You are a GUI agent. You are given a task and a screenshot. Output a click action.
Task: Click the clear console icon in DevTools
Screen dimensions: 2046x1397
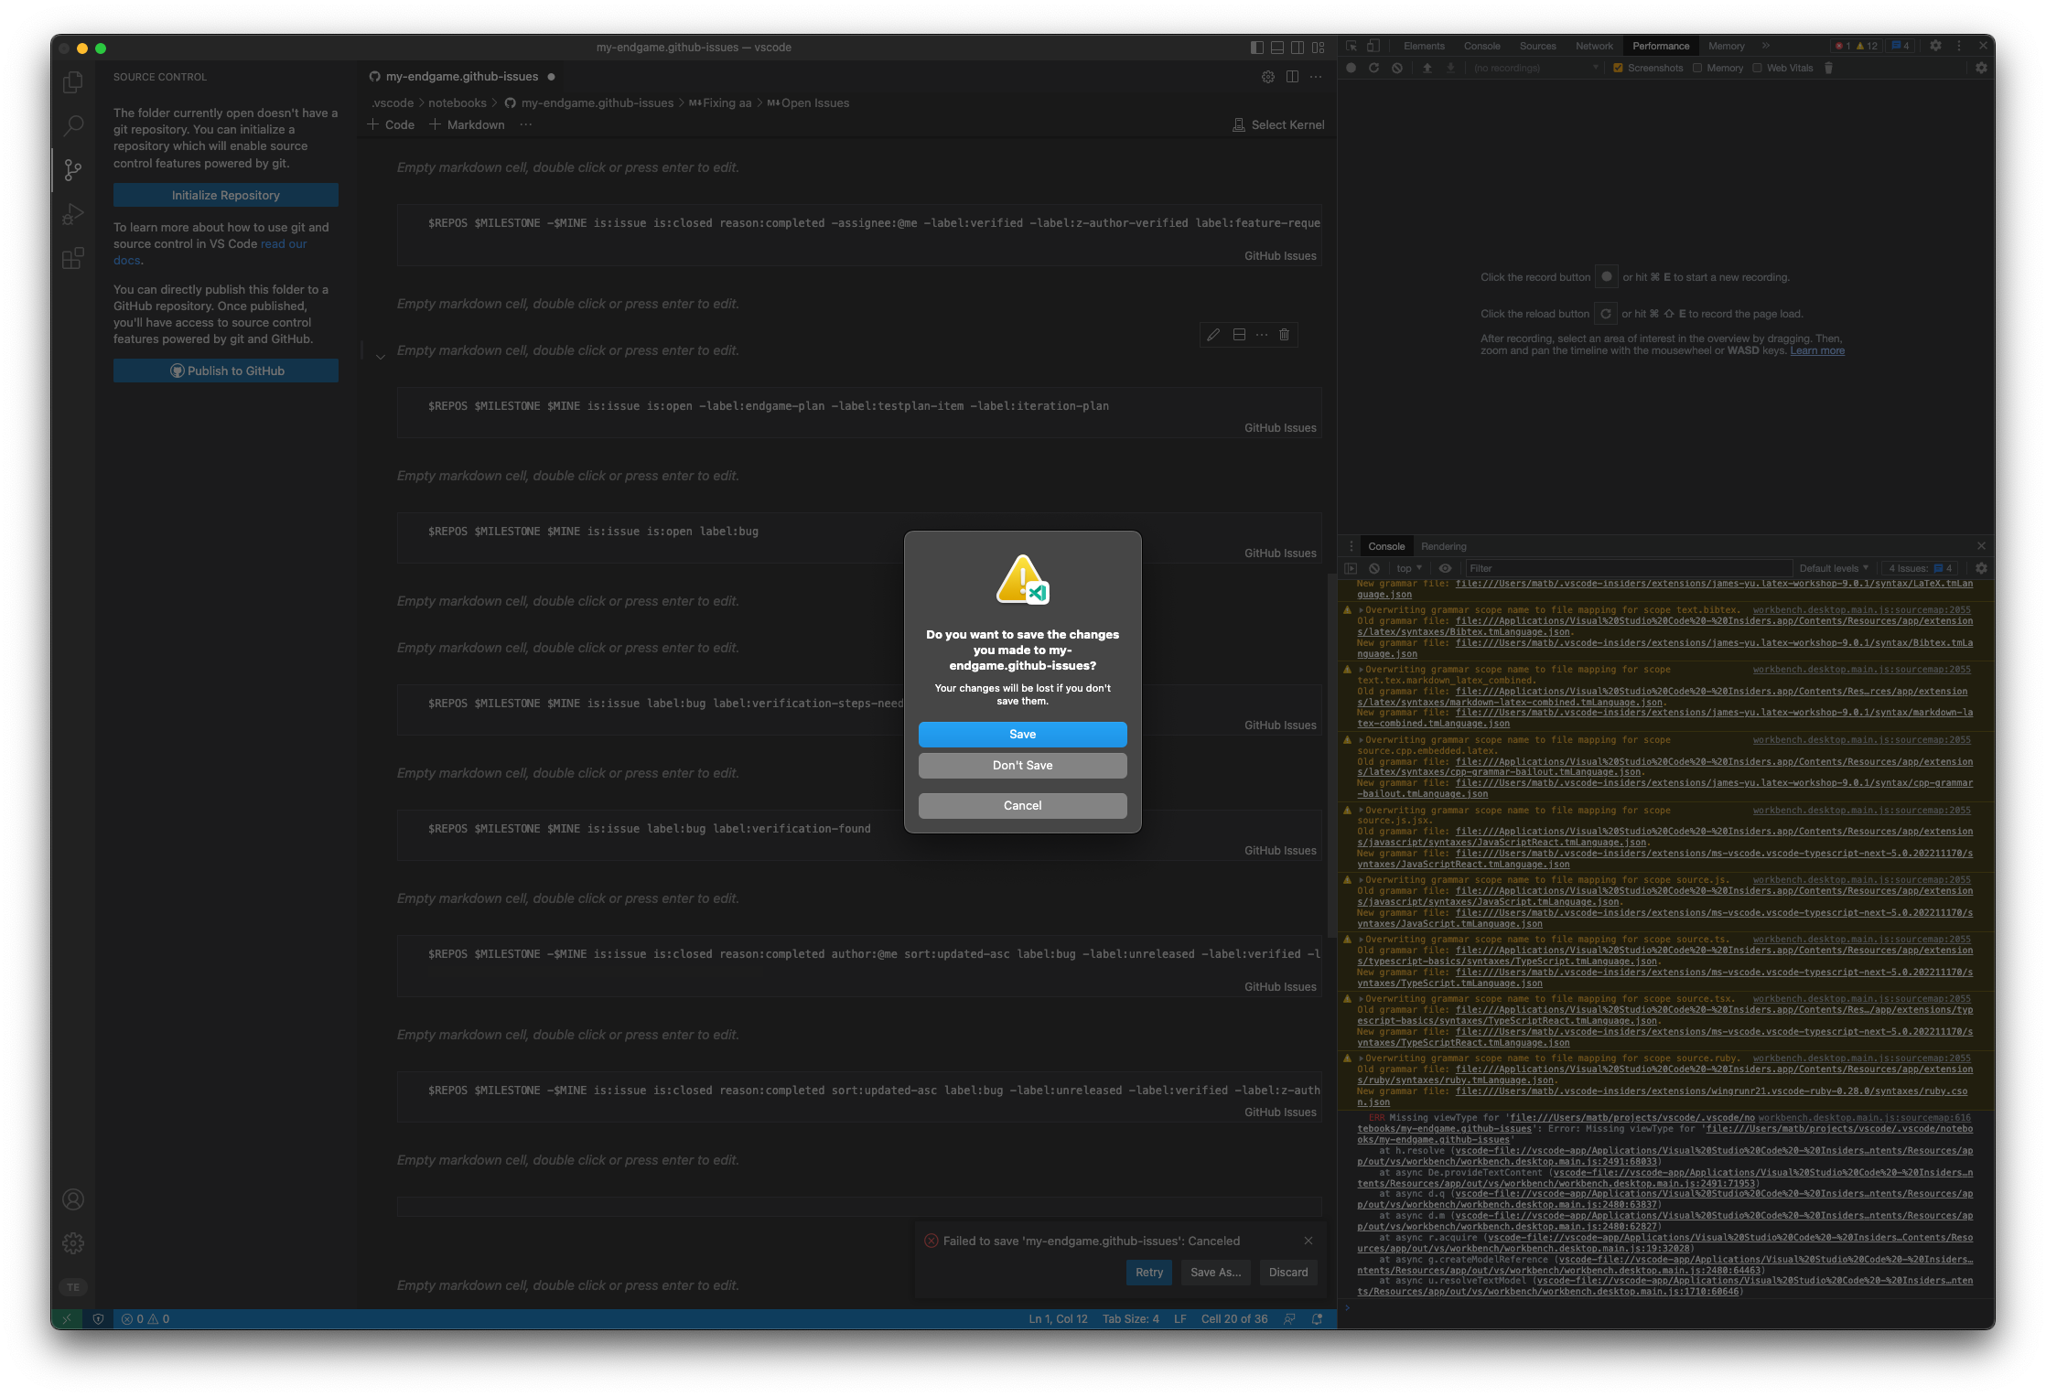(1375, 568)
